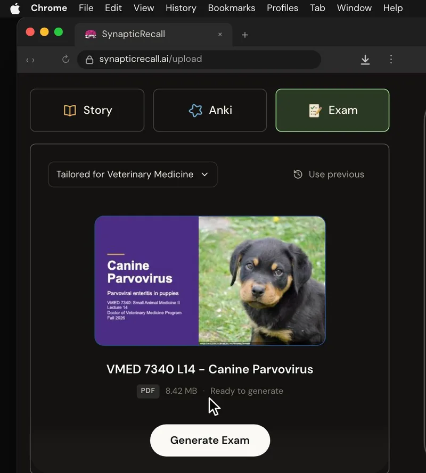Open the Edit menu
Screen dimensions: 426x473
coord(113,8)
